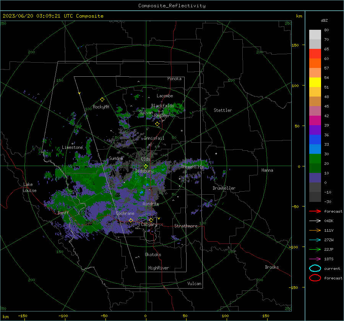Click the white 04DK arrow icon
344x321 pixels.
[x=315, y=221]
